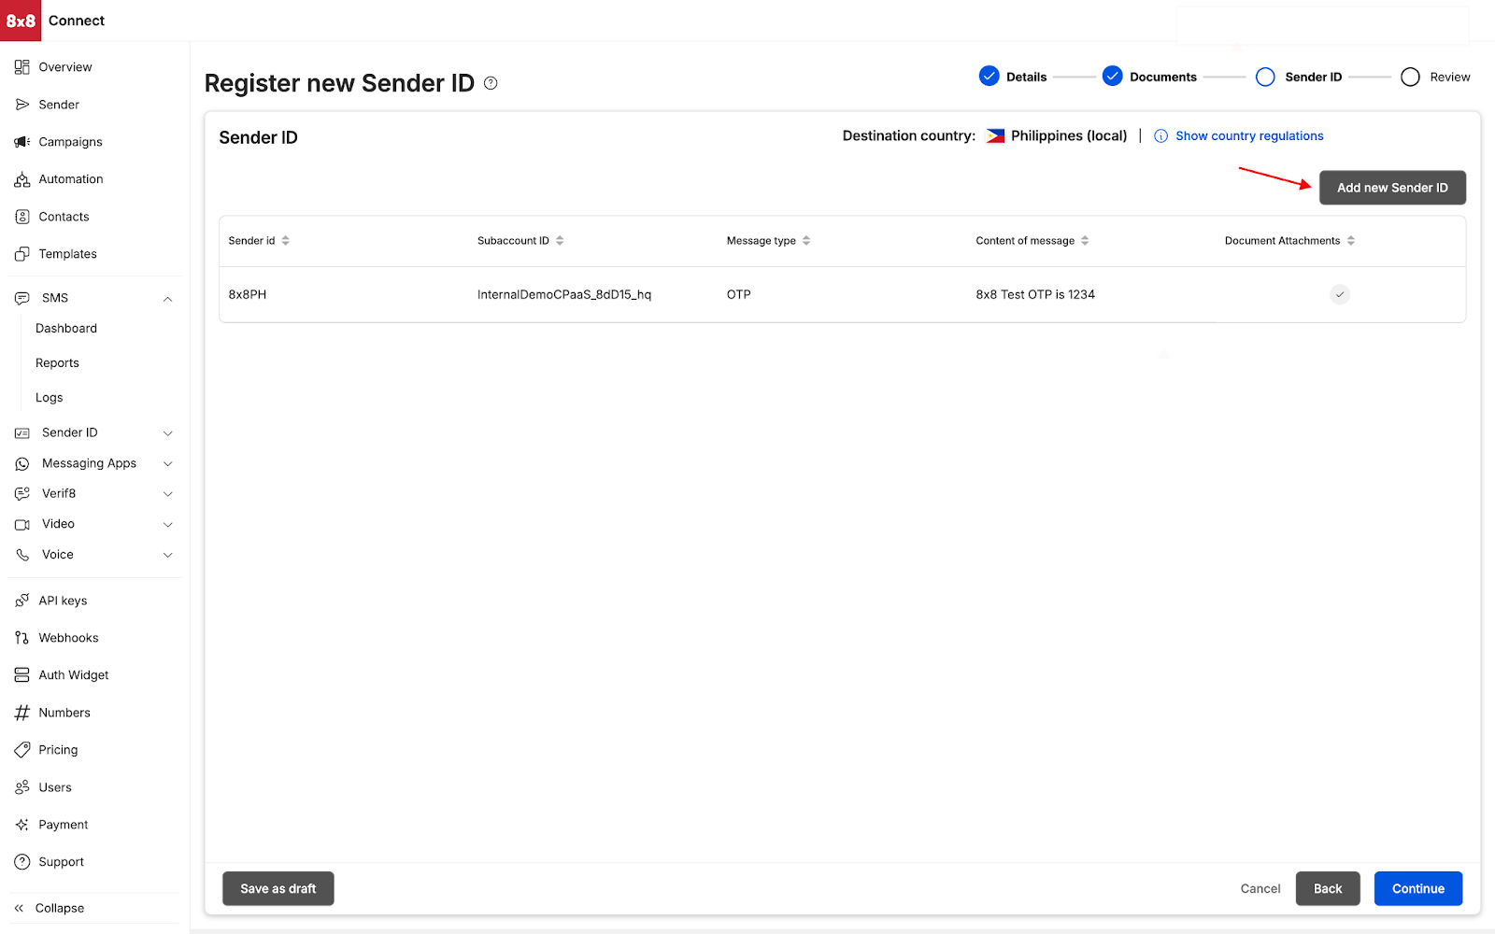
Task: Expand the Voice submenu chevron
Action: pyautogui.click(x=168, y=555)
